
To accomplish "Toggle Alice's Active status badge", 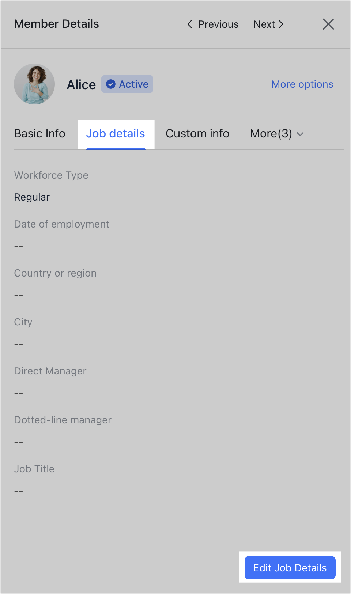I will [x=127, y=84].
